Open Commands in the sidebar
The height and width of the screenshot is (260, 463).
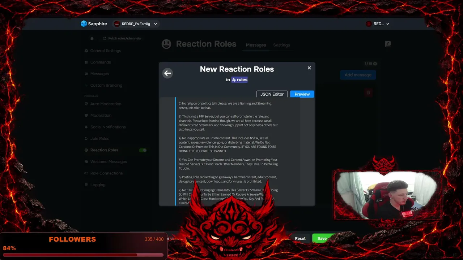coord(101,62)
